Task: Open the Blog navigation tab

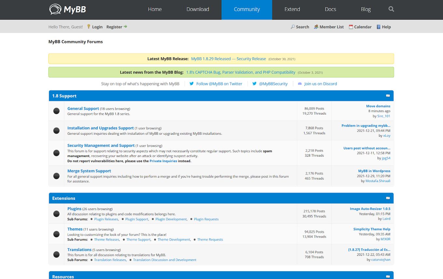Action: coord(366,9)
